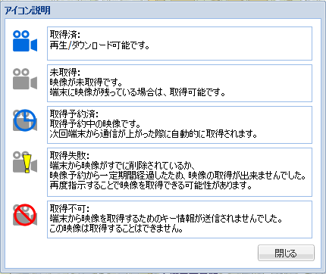Screen dimensions: 326x274
Task: Click the camera icon with red prohibition sign
Action: (x=25, y=215)
